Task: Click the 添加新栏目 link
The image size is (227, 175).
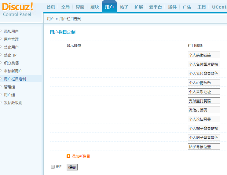Action: [x=81, y=156]
